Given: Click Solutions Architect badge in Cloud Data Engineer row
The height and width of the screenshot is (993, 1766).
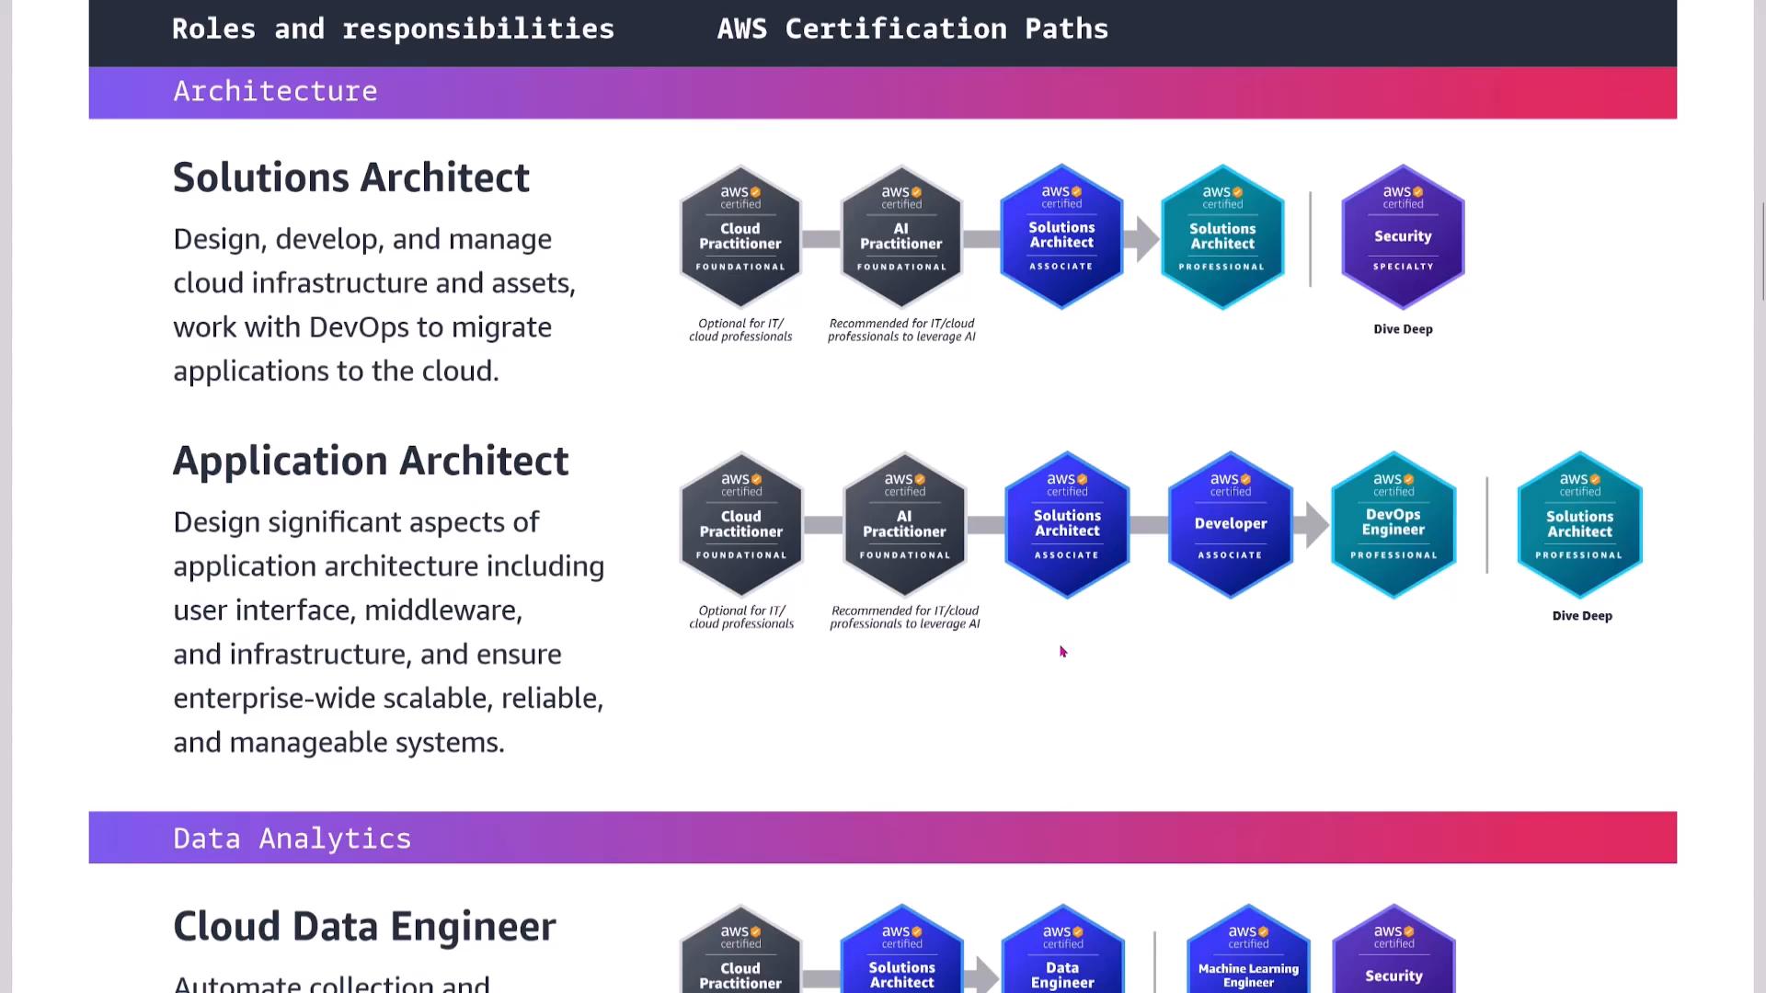Looking at the screenshot, I should coord(901,949).
